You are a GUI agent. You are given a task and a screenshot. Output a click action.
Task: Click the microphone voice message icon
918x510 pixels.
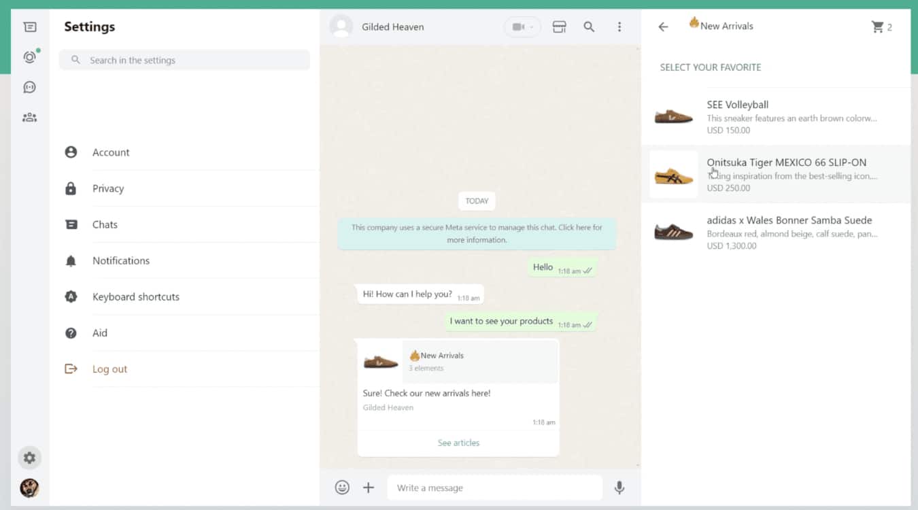tap(619, 488)
